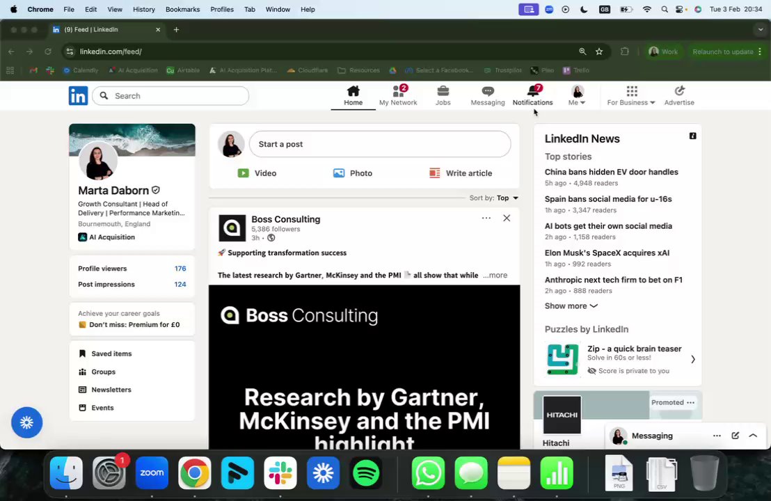771x501 pixels.
Task: Open Marta Daborn profile name
Action: 113,190
